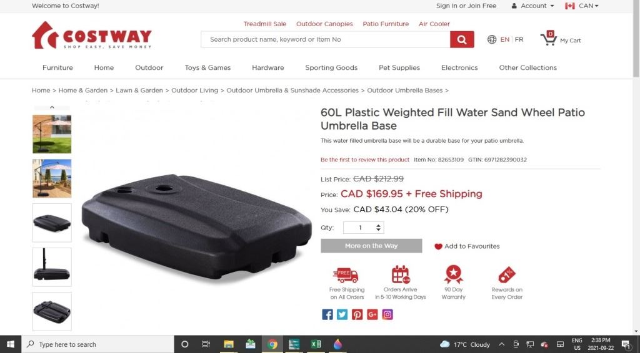Open the Instagram social icon
640x353 pixels.
click(387, 314)
